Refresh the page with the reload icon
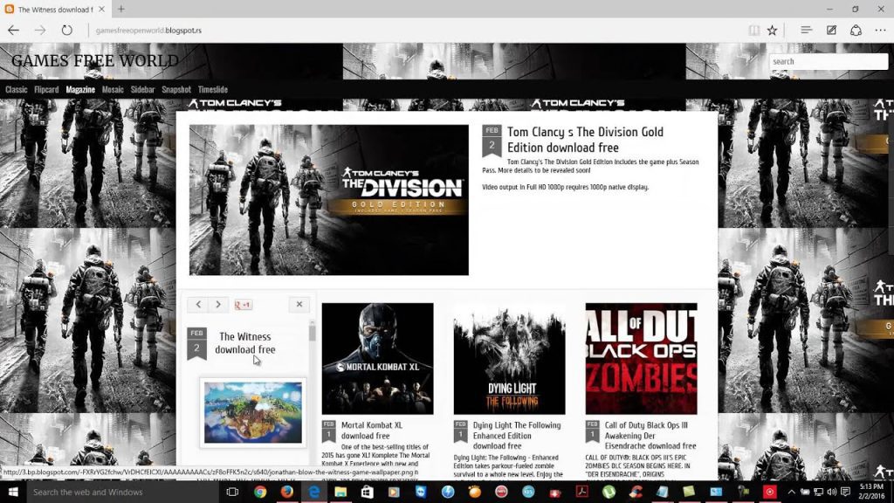 pyautogui.click(x=67, y=30)
